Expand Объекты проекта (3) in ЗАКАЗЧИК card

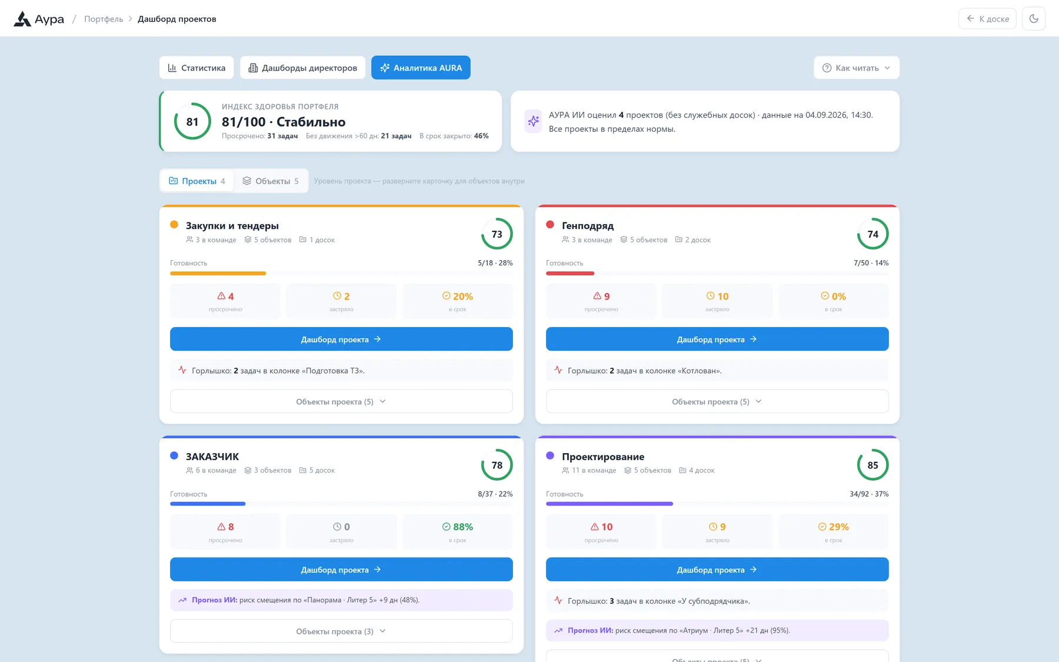pyautogui.click(x=341, y=631)
